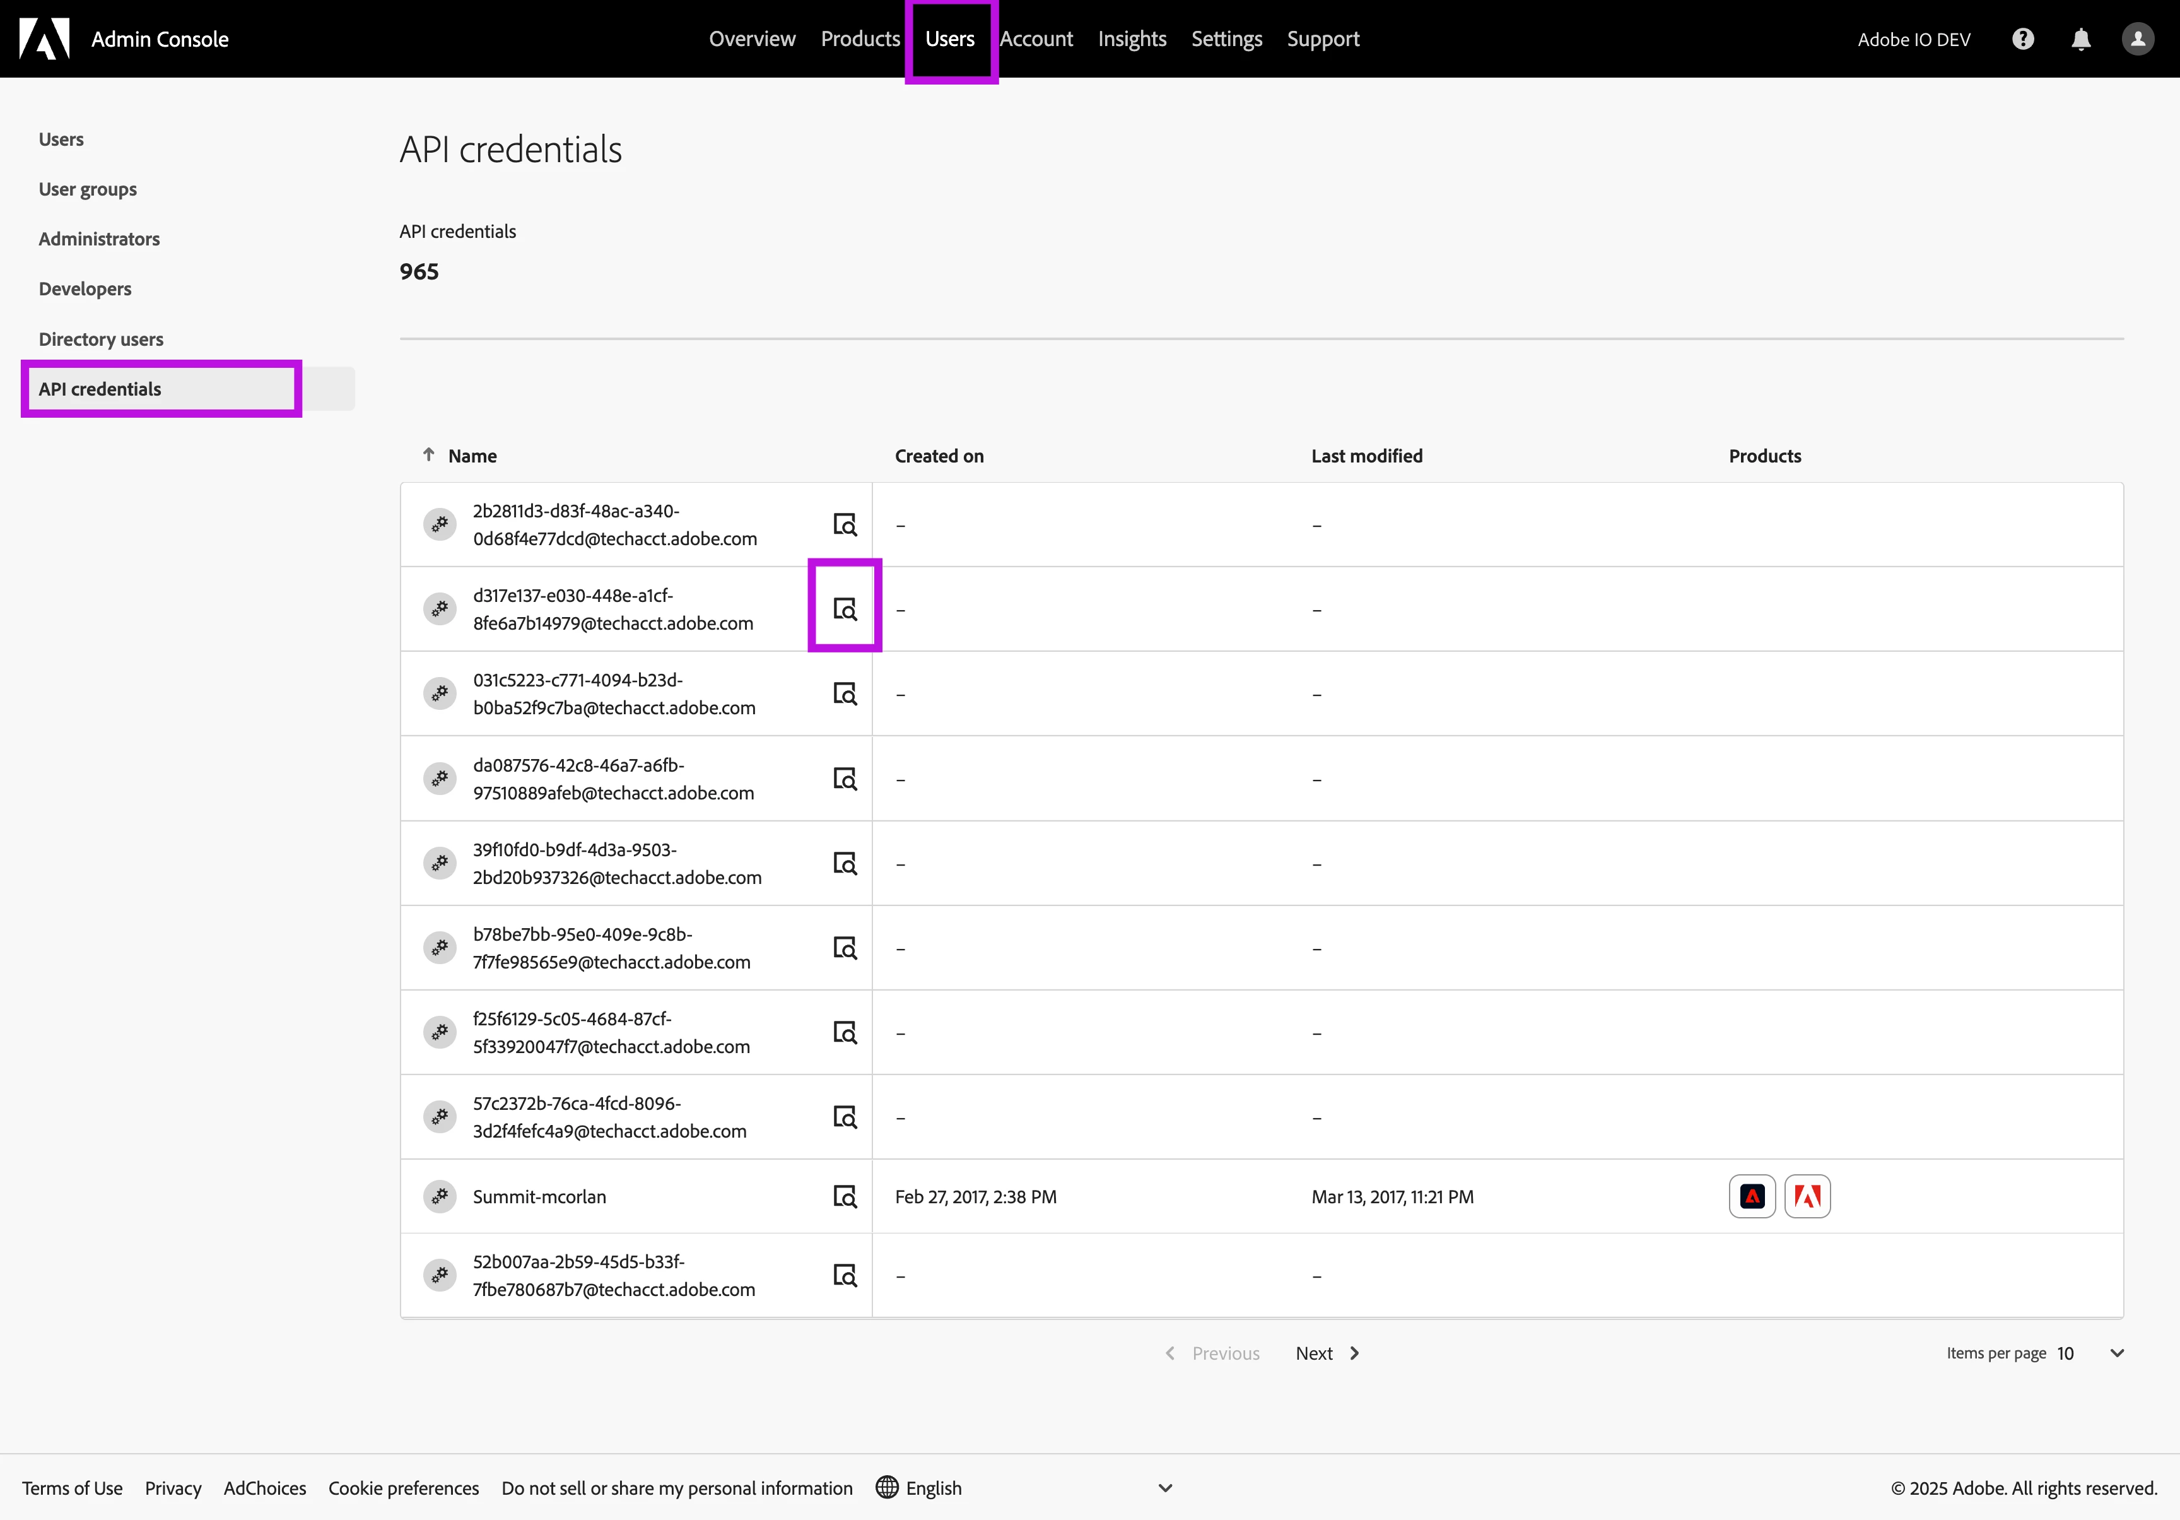
Task: Click details icon for Summit-mcorlan row
Action: click(844, 1197)
